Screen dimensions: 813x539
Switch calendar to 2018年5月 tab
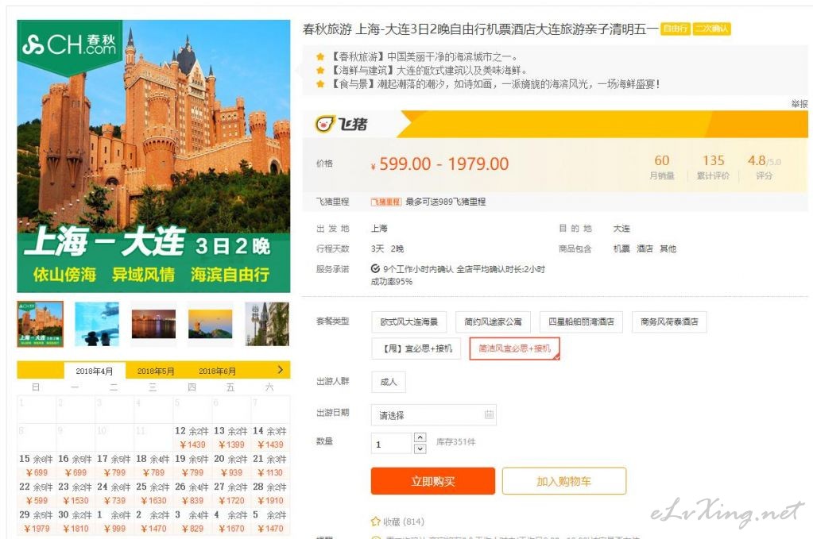pos(156,371)
